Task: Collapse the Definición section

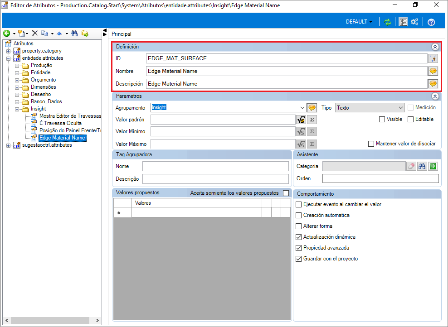Action: click(435, 47)
